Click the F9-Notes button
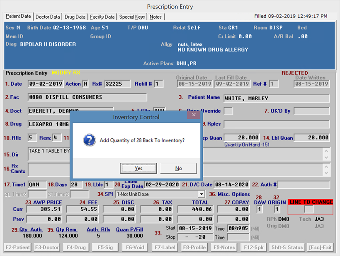The height and width of the screenshot is (256, 340). click(x=224, y=247)
